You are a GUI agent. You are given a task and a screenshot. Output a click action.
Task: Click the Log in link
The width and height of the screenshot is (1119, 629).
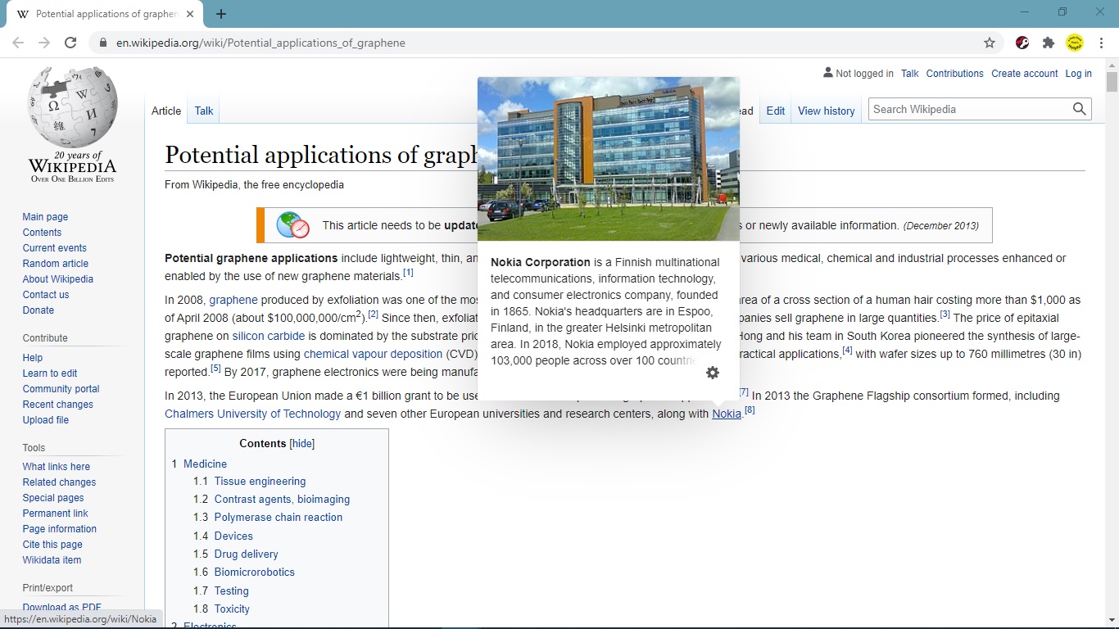pyautogui.click(x=1078, y=73)
